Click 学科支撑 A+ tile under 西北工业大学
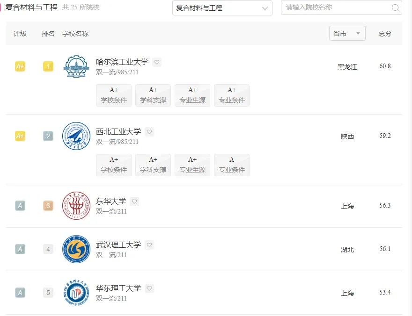 [153, 165]
